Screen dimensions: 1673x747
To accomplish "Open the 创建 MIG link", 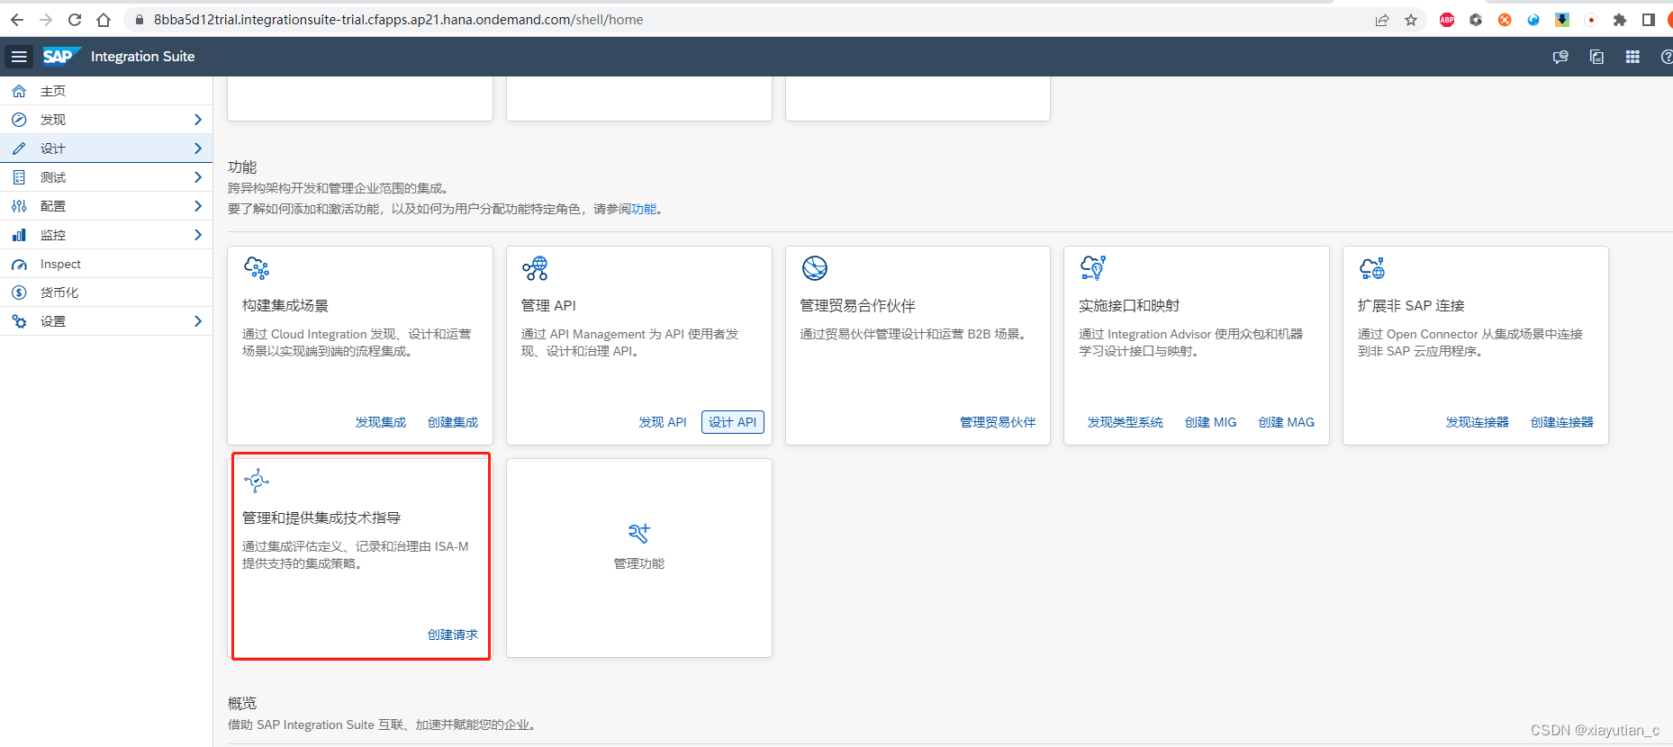I will (1211, 422).
